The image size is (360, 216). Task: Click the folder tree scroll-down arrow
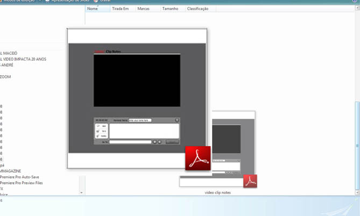82,192
